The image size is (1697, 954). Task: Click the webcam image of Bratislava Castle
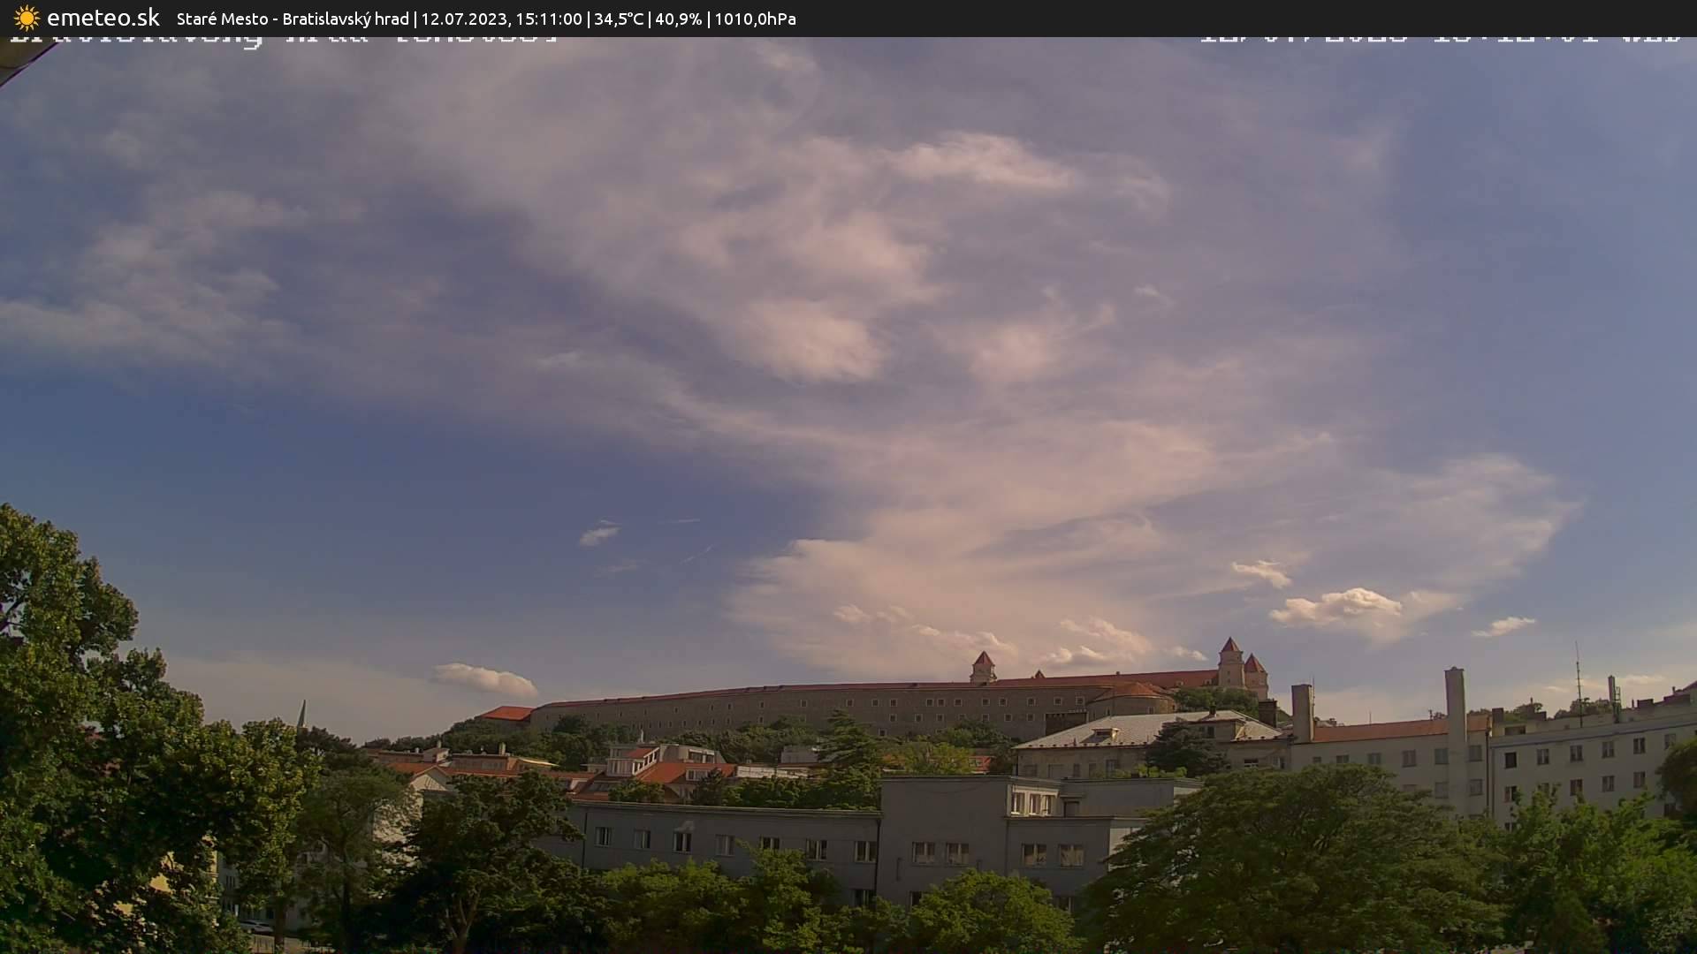[x=848, y=496]
